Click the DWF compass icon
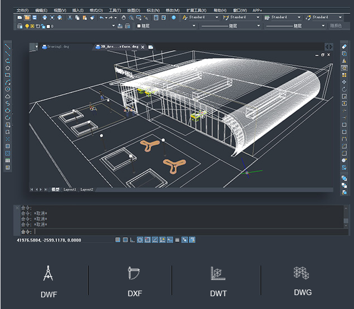 pos(48,273)
